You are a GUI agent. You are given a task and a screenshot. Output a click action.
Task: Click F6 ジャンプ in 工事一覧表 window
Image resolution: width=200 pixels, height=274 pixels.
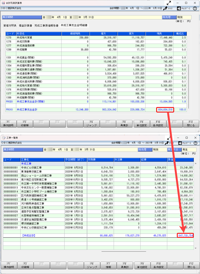pos(92,266)
